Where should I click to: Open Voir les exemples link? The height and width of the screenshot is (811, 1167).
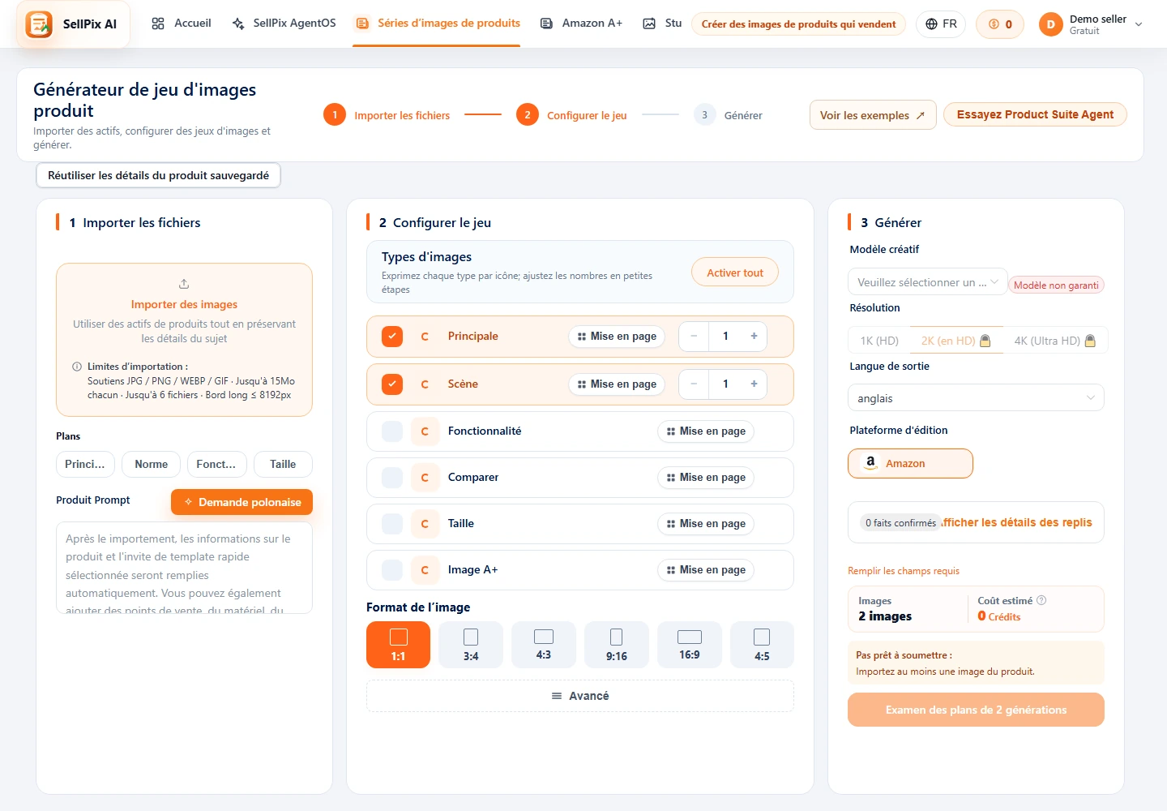click(873, 115)
